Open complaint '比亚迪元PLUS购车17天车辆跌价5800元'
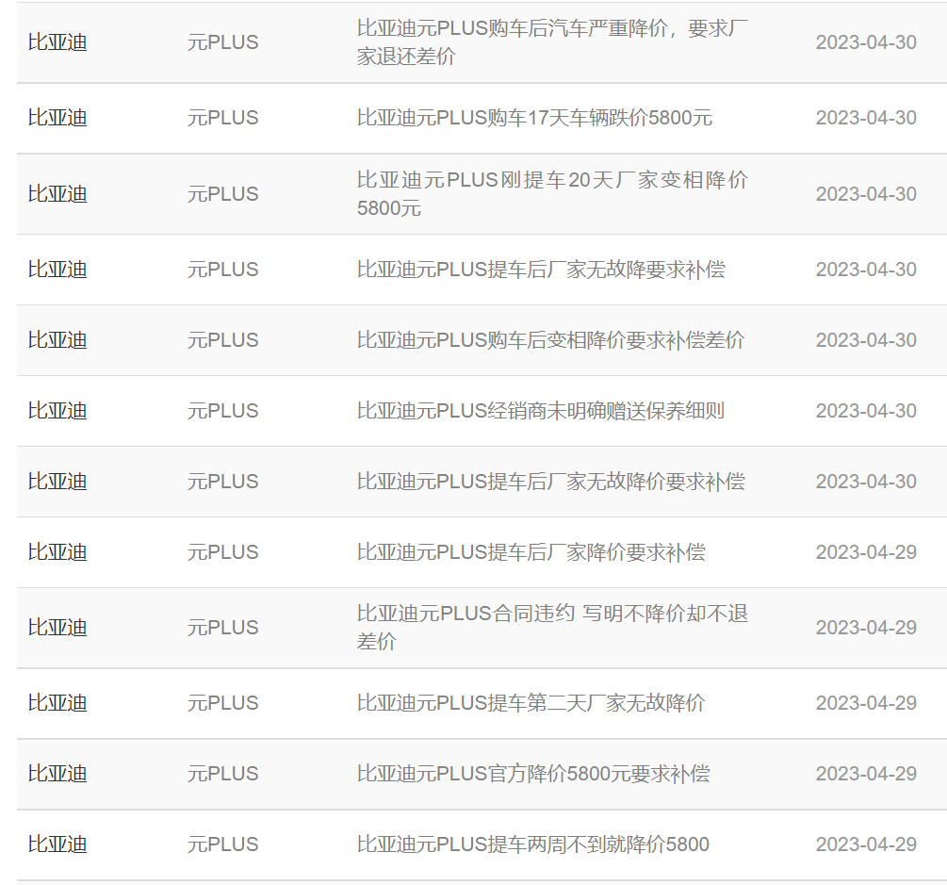947x885 pixels. pos(534,118)
